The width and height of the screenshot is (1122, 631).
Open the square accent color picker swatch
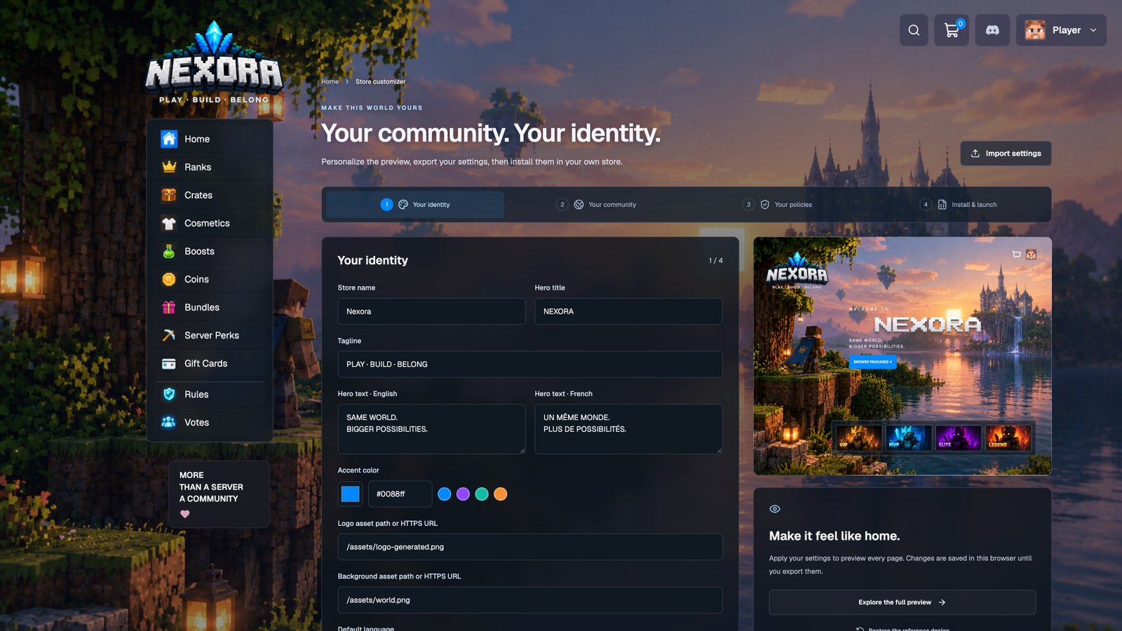point(350,494)
